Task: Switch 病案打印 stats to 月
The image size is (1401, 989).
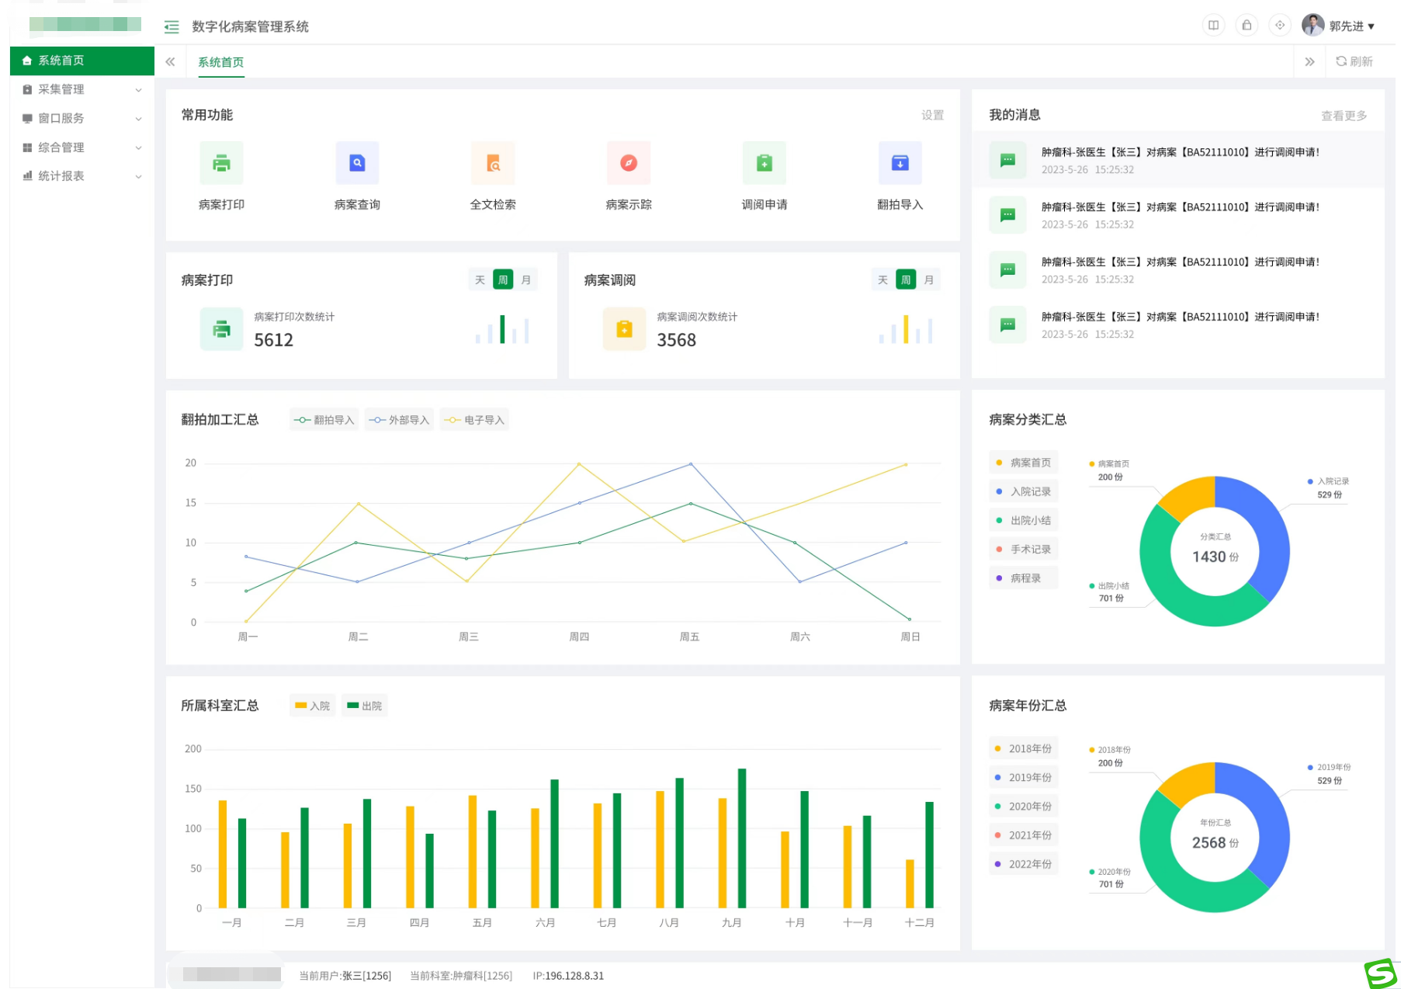Action: tap(526, 279)
